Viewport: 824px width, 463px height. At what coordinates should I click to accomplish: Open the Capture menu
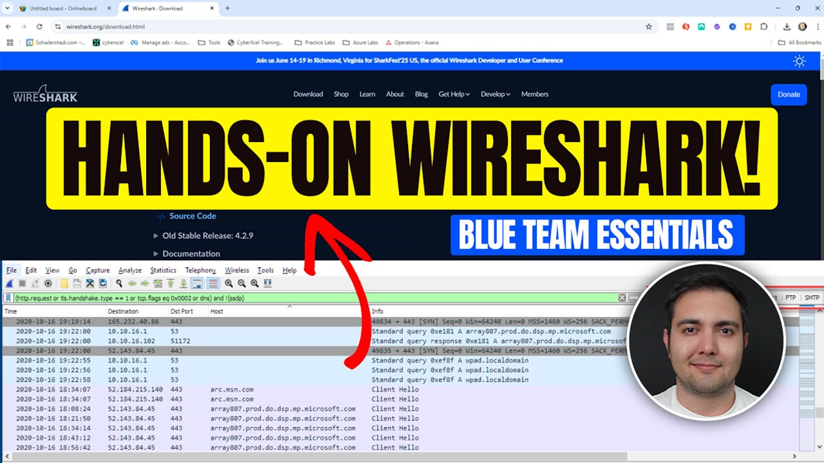[x=98, y=270]
